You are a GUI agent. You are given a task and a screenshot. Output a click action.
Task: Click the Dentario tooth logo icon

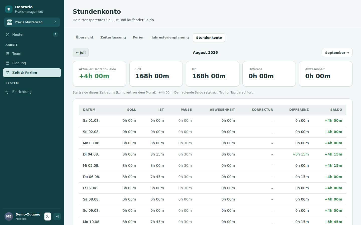[x=9, y=9]
